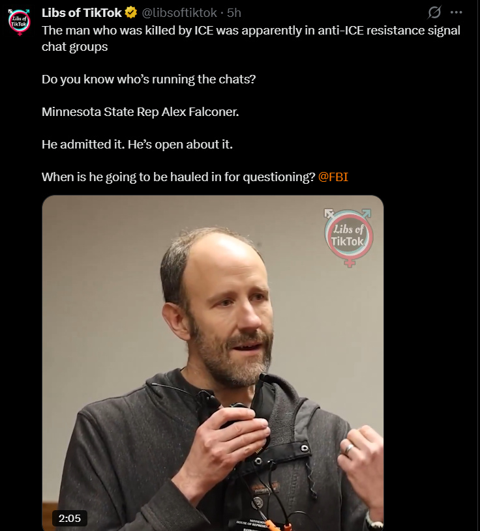480x531 pixels.
Task: Click the tweet line mentioning Alex Falconer
Action: click(140, 112)
